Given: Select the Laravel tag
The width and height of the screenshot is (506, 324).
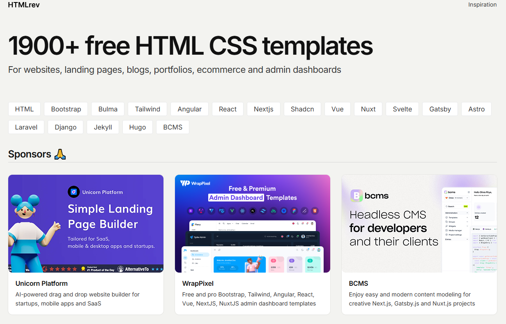Looking at the screenshot, I should click(26, 127).
